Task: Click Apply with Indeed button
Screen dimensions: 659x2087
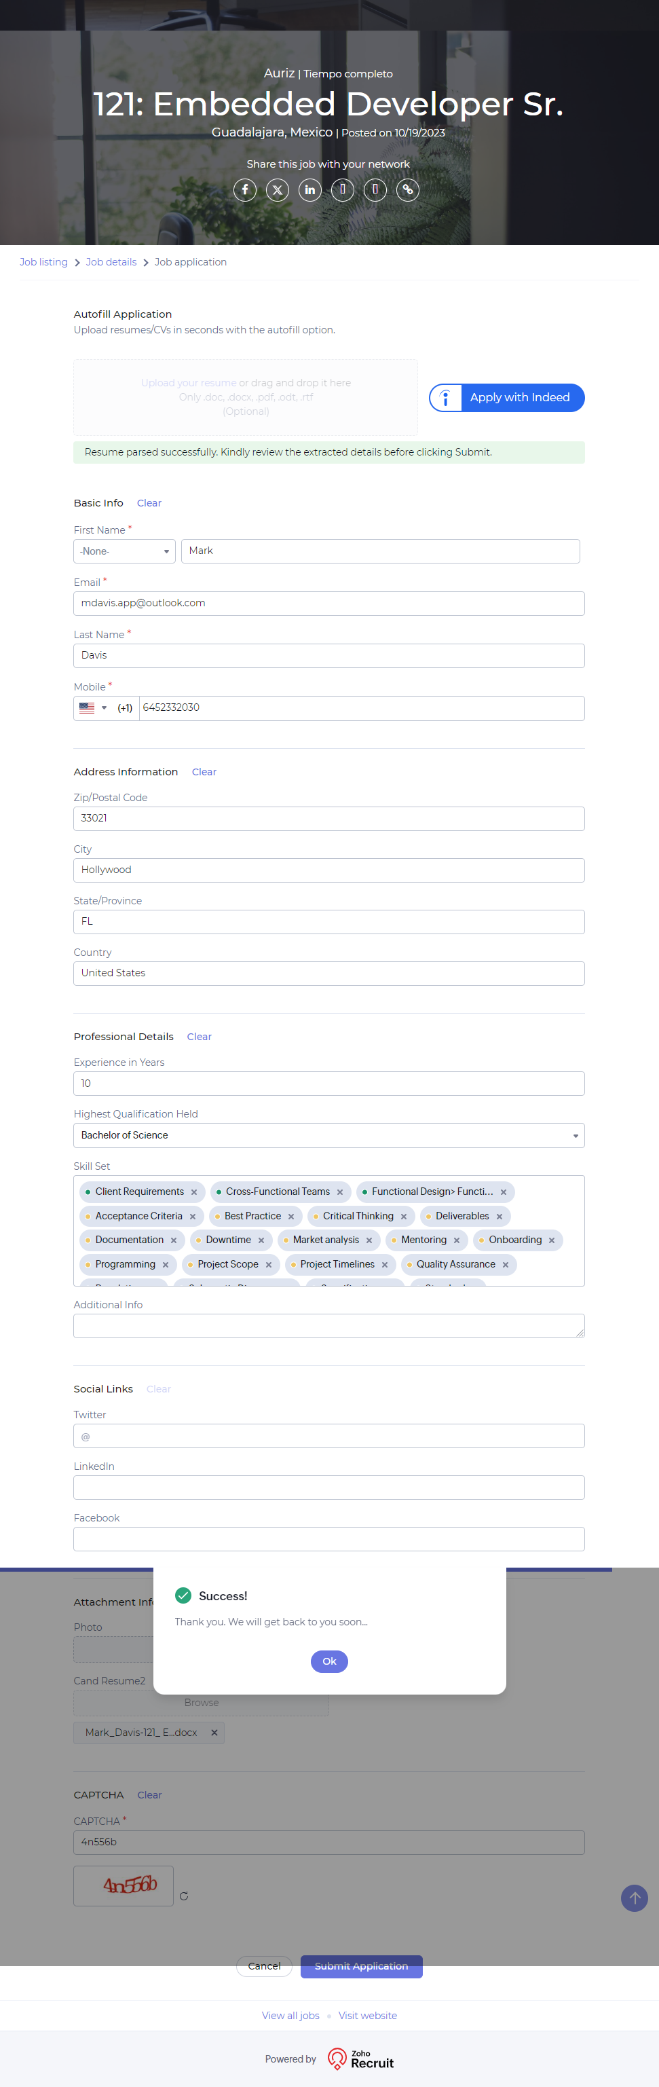Action: tap(507, 398)
